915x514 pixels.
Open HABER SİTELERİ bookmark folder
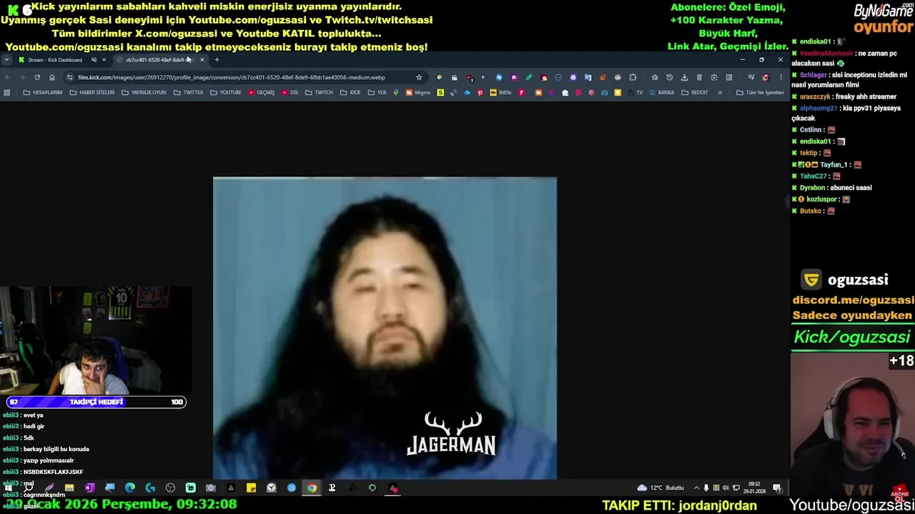pos(92,92)
